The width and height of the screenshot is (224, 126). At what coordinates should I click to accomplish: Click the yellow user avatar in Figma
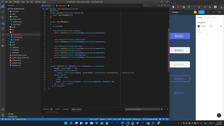pyautogui.click(x=195, y=12)
